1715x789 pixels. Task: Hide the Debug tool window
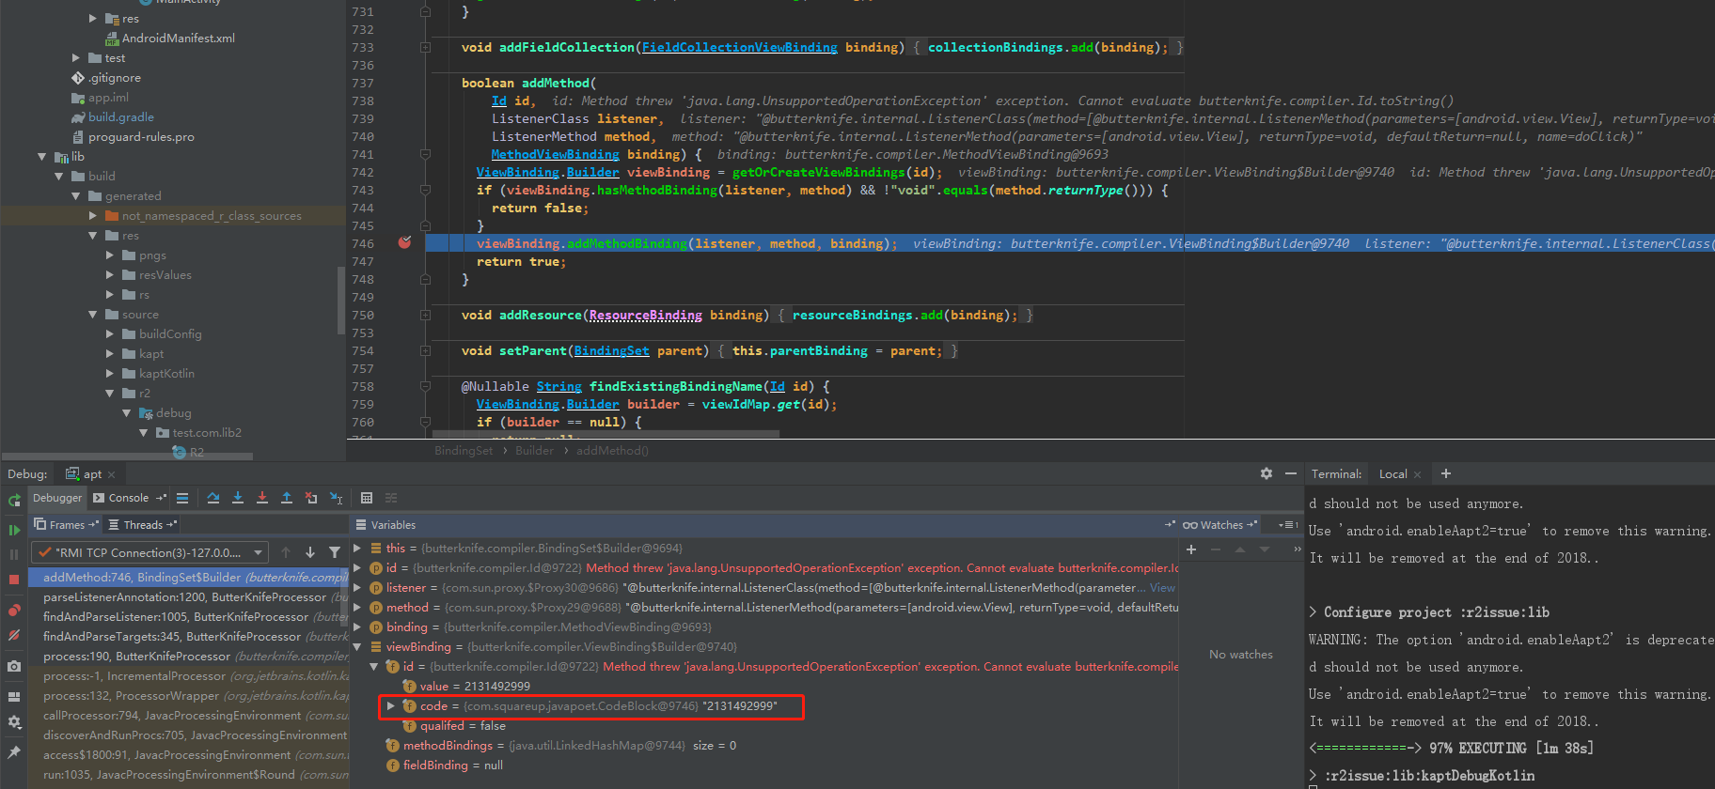coord(1291,473)
